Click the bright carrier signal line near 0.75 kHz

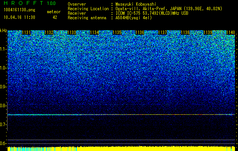121,115
